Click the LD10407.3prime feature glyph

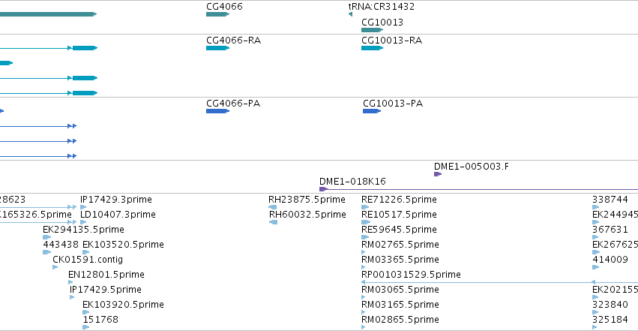coord(85,222)
